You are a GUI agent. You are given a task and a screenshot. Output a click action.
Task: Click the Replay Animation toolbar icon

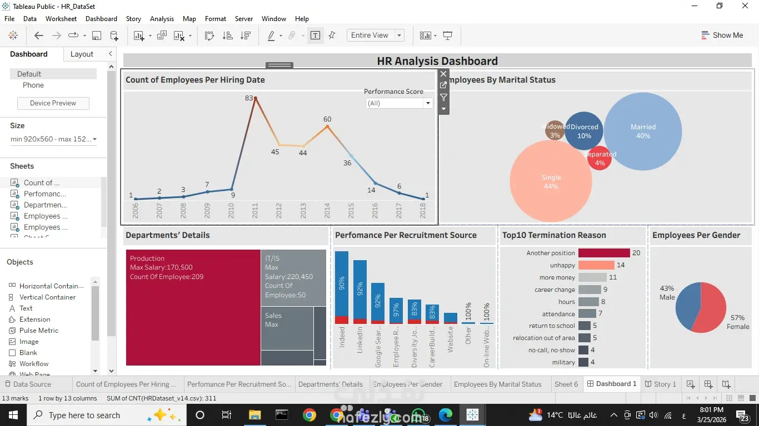click(73, 35)
